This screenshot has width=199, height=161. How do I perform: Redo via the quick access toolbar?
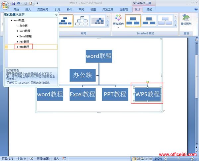coord(26,3)
